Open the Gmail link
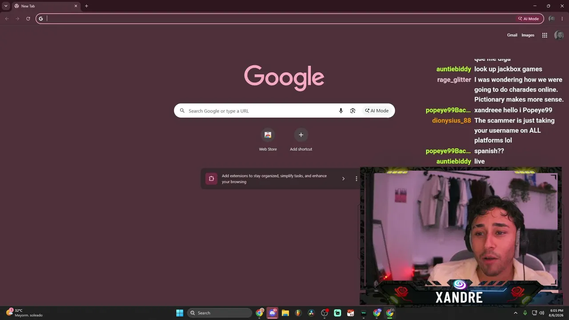569x320 pixels. click(512, 35)
